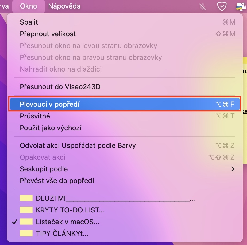The height and width of the screenshot is (245, 247).
Task: Click Použít jako výchozí
Action: coord(51,128)
